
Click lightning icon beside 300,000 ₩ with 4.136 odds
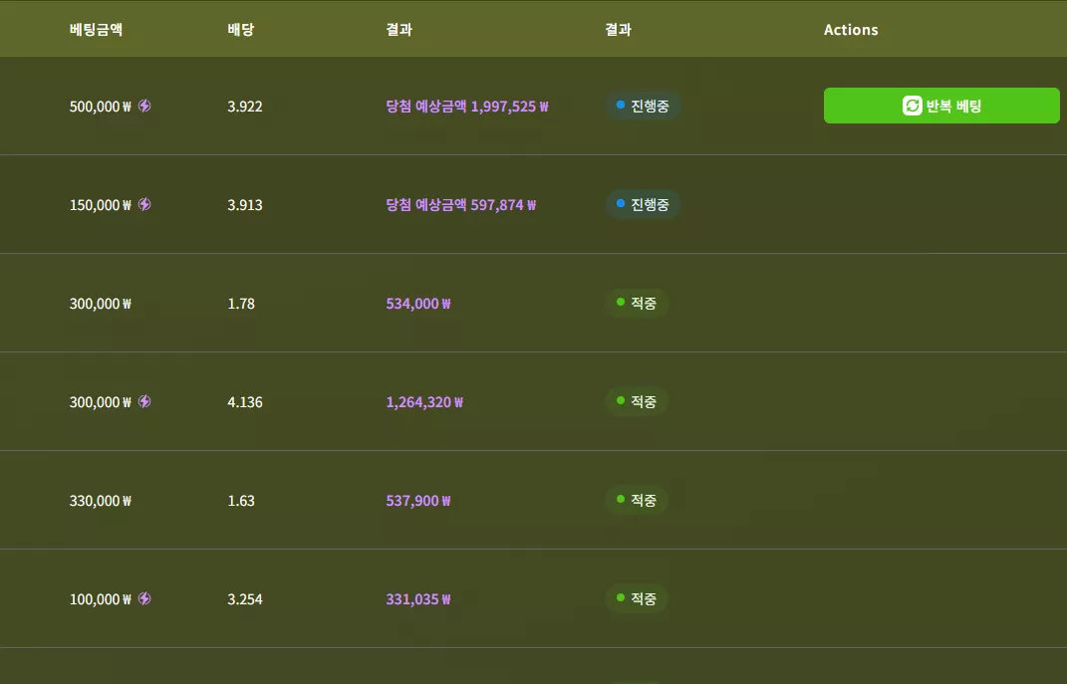click(144, 401)
